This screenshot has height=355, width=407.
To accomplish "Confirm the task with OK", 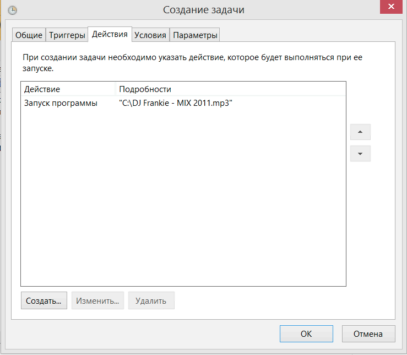I will click(306, 334).
